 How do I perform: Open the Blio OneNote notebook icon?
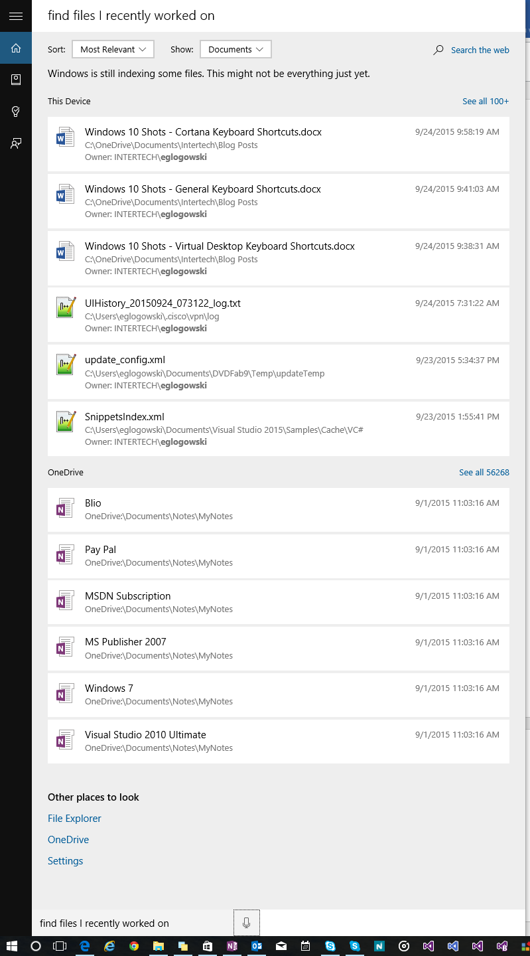[x=64, y=508]
